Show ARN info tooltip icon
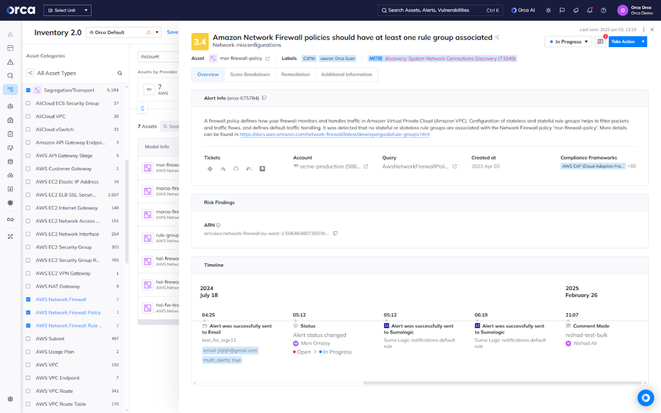The width and height of the screenshot is (661, 413). pyautogui.click(x=218, y=225)
